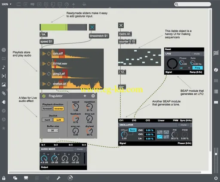Open the inspector info icon on right sidebar
The height and width of the screenshot is (182, 220).
216,70
